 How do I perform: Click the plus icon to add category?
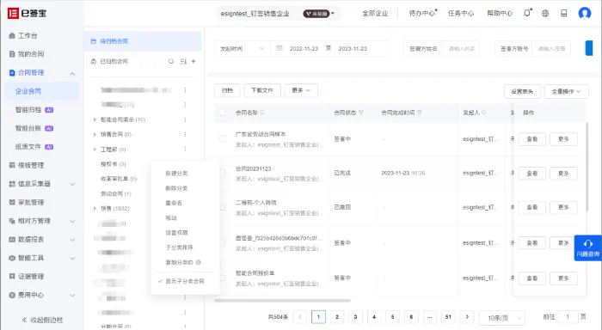click(193, 61)
